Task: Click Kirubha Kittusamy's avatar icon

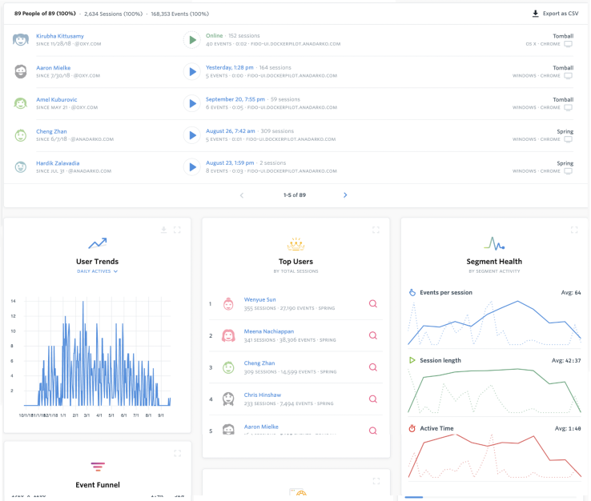Action: [x=21, y=39]
